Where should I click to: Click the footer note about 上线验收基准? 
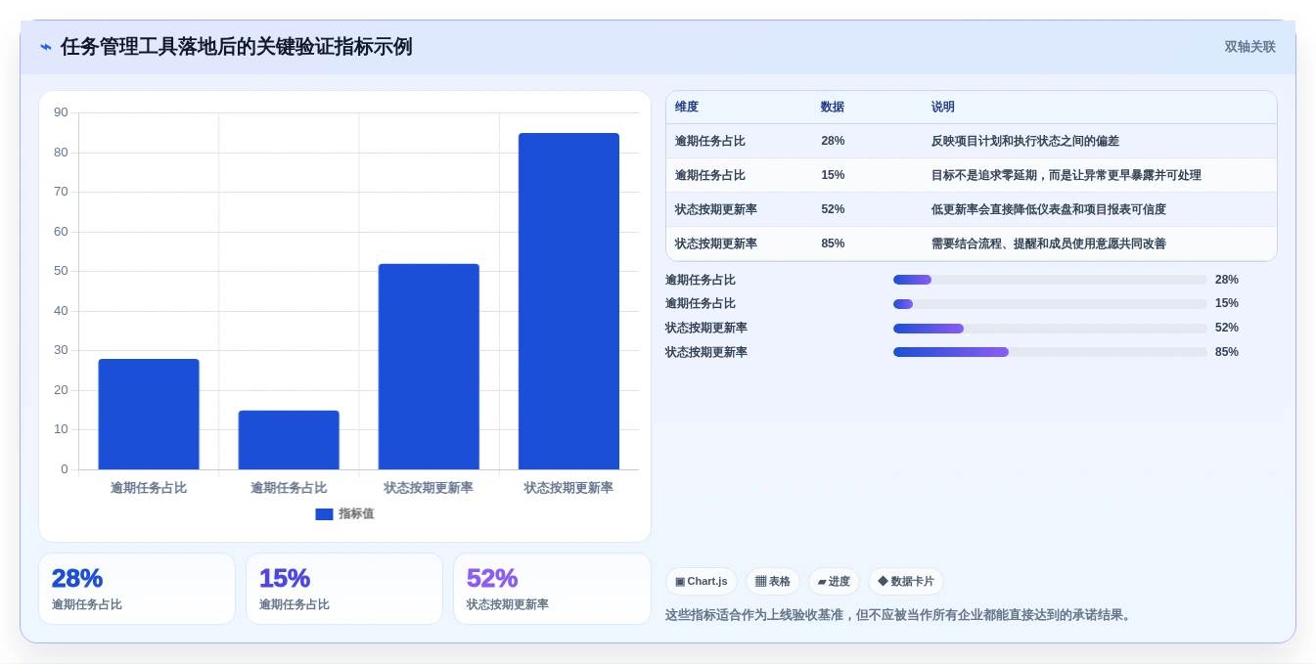(899, 615)
